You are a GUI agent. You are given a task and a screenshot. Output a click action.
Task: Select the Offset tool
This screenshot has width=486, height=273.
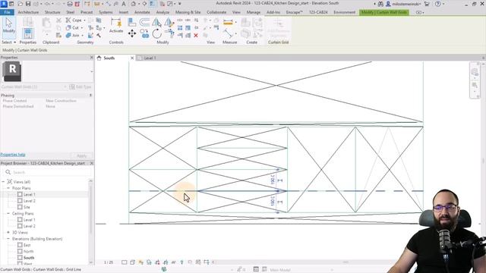tap(144, 22)
